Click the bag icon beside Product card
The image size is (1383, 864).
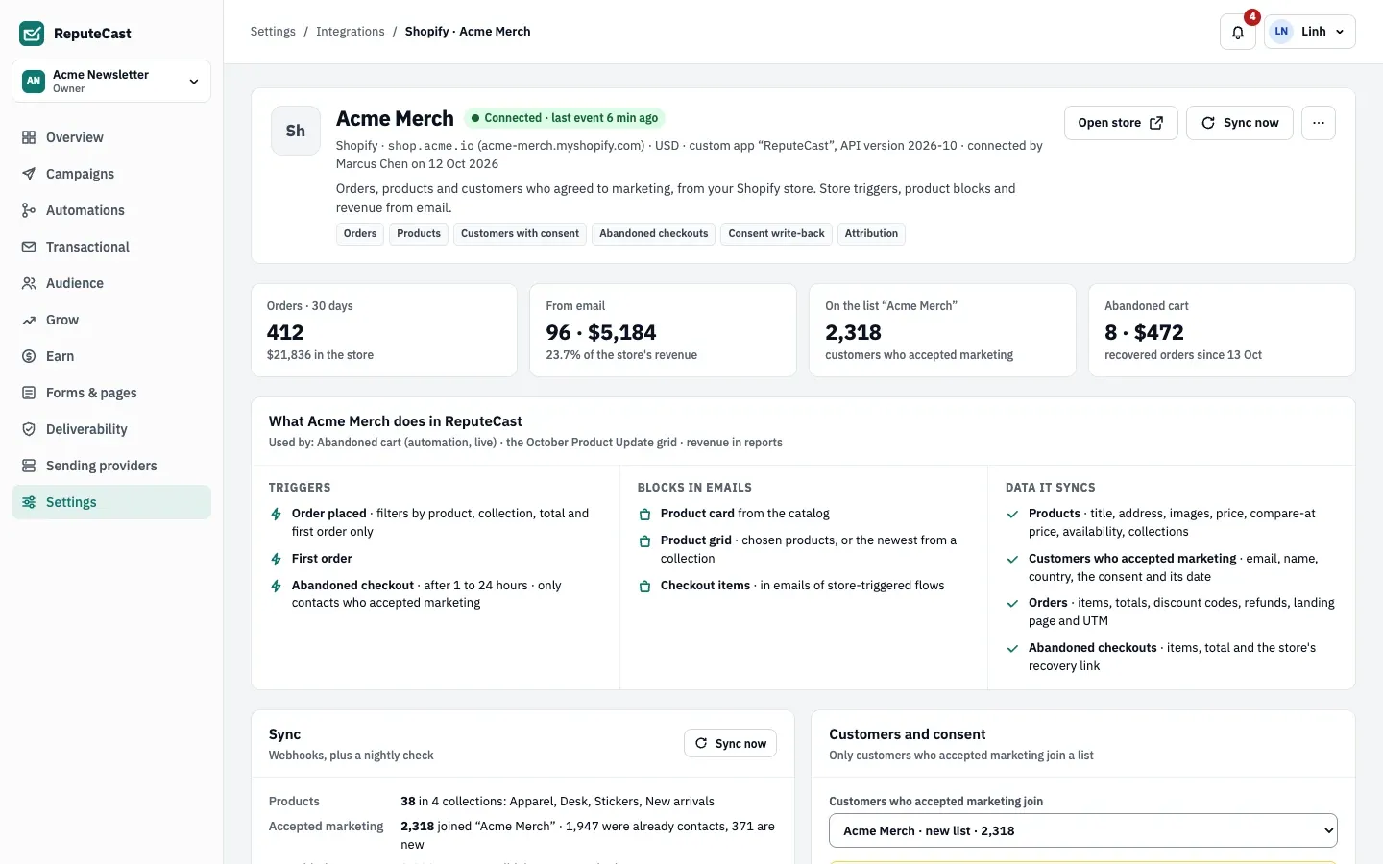tap(644, 515)
